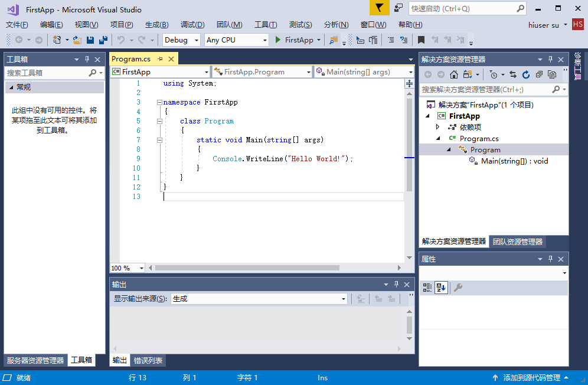Collapse all items in Solution Explorer
588x385 pixels.
539,74
